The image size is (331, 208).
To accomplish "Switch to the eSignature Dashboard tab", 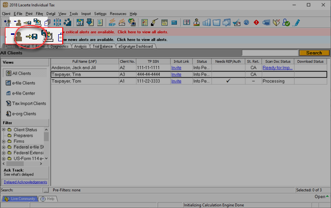I will coord(136,46).
